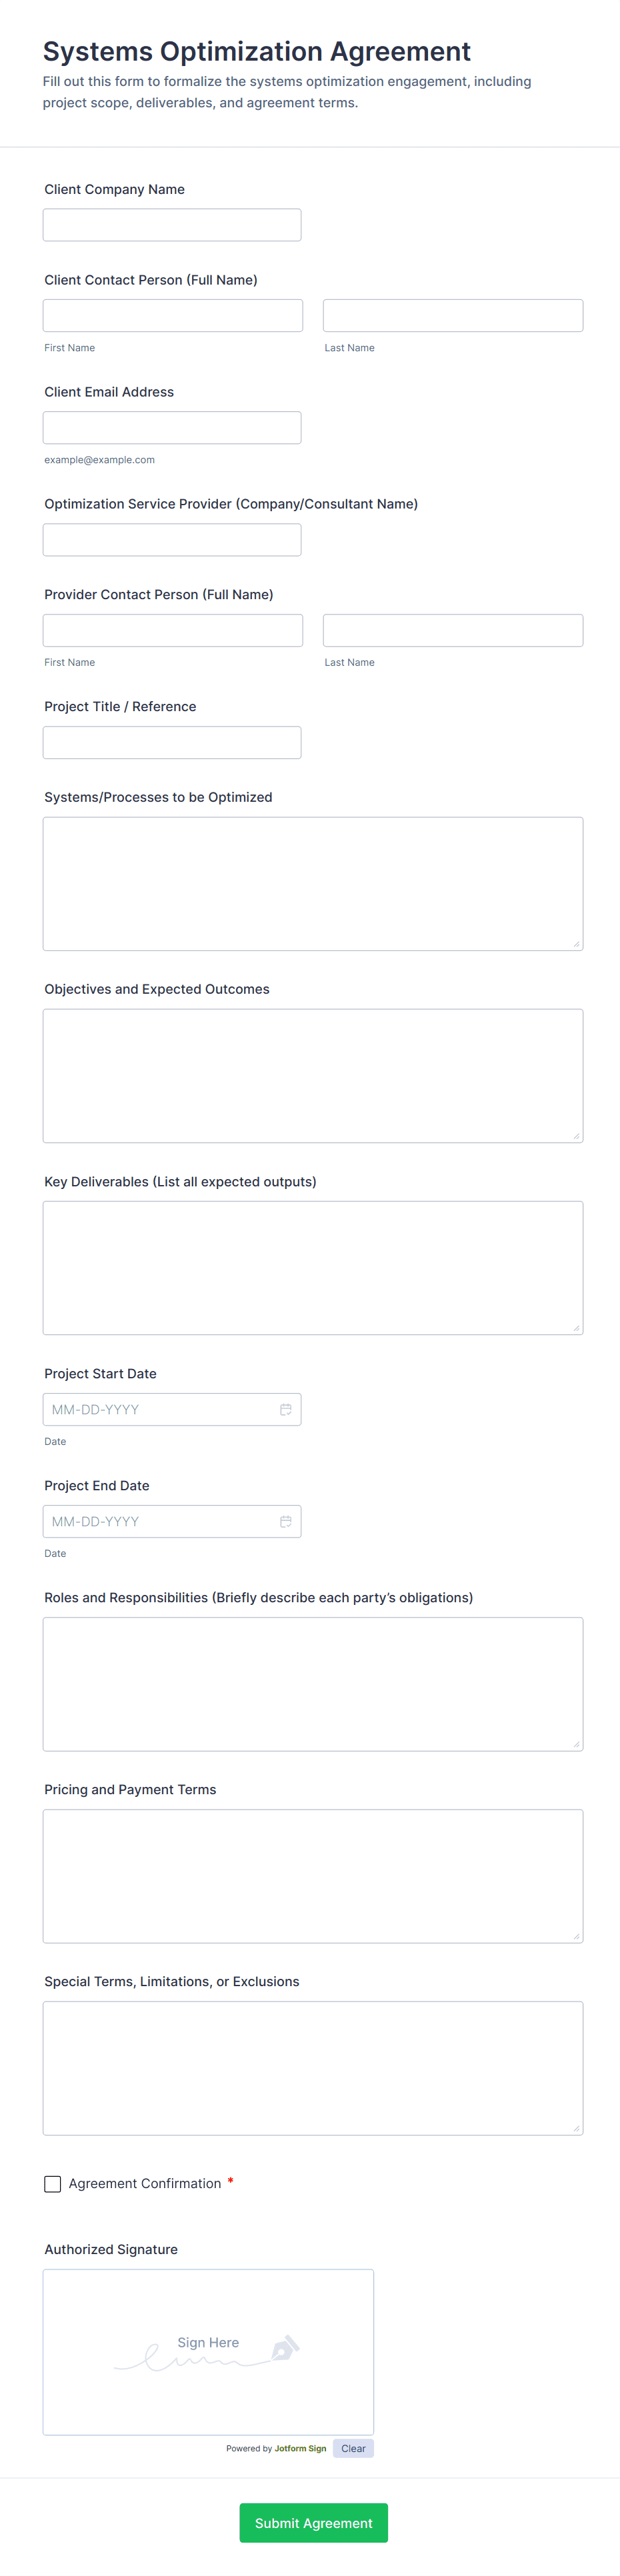Select the Client Email Address field
The image size is (620, 2576).
pos(172,428)
